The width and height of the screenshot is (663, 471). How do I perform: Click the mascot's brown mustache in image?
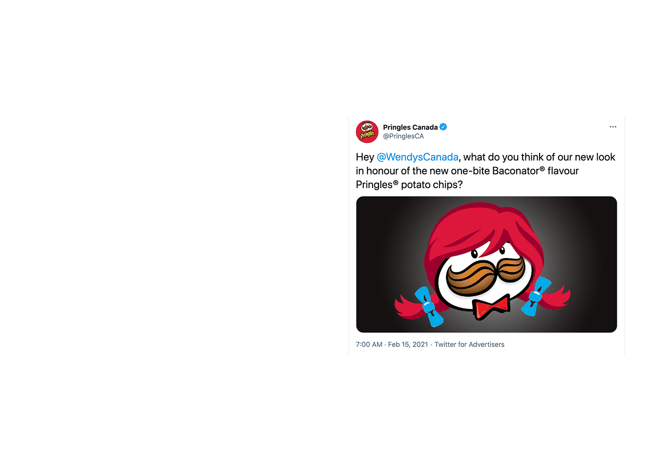coord(485,275)
